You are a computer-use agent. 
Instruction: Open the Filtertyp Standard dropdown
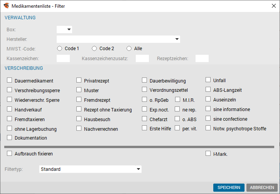point(138,169)
